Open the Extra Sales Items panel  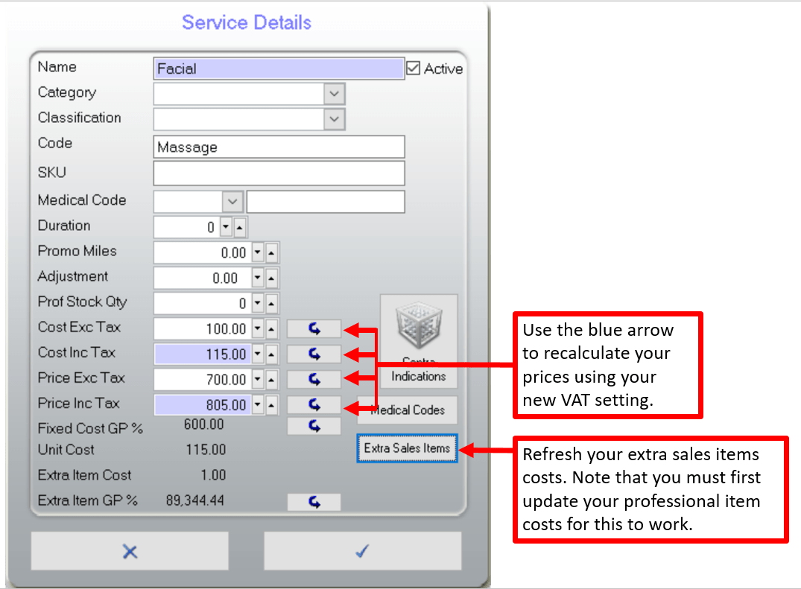(x=407, y=448)
